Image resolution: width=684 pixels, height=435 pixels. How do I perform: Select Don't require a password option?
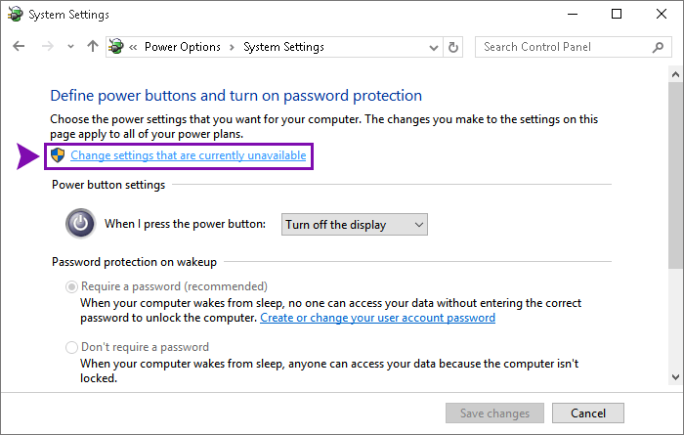coord(71,347)
